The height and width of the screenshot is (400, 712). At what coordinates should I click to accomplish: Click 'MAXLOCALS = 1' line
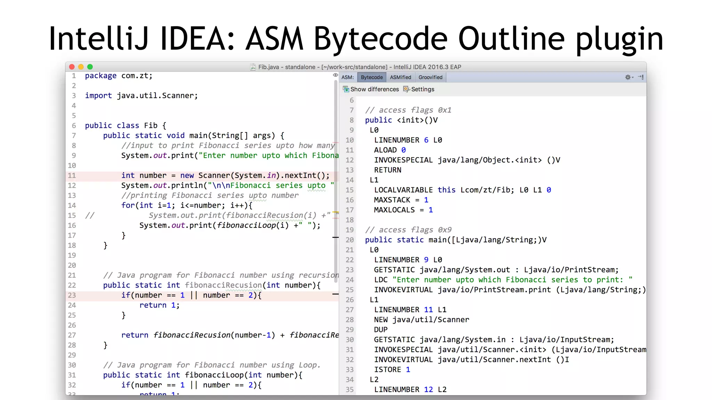[403, 210]
